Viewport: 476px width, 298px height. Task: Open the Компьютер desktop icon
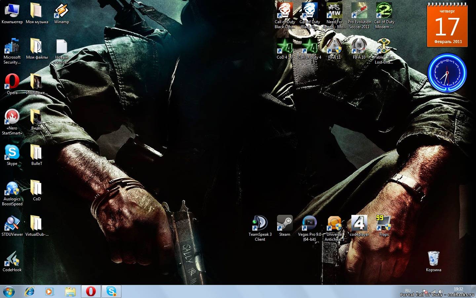pyautogui.click(x=12, y=14)
